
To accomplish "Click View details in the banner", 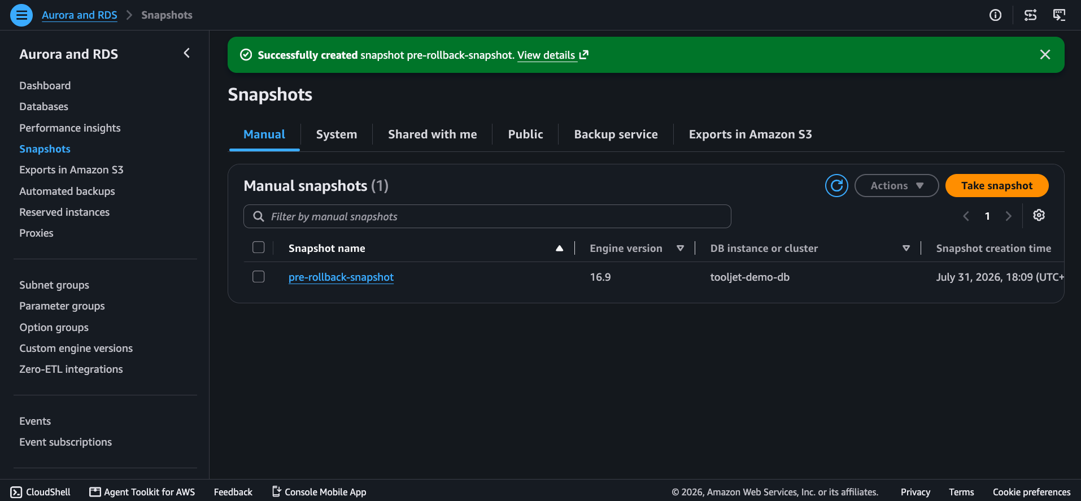I will [546, 55].
